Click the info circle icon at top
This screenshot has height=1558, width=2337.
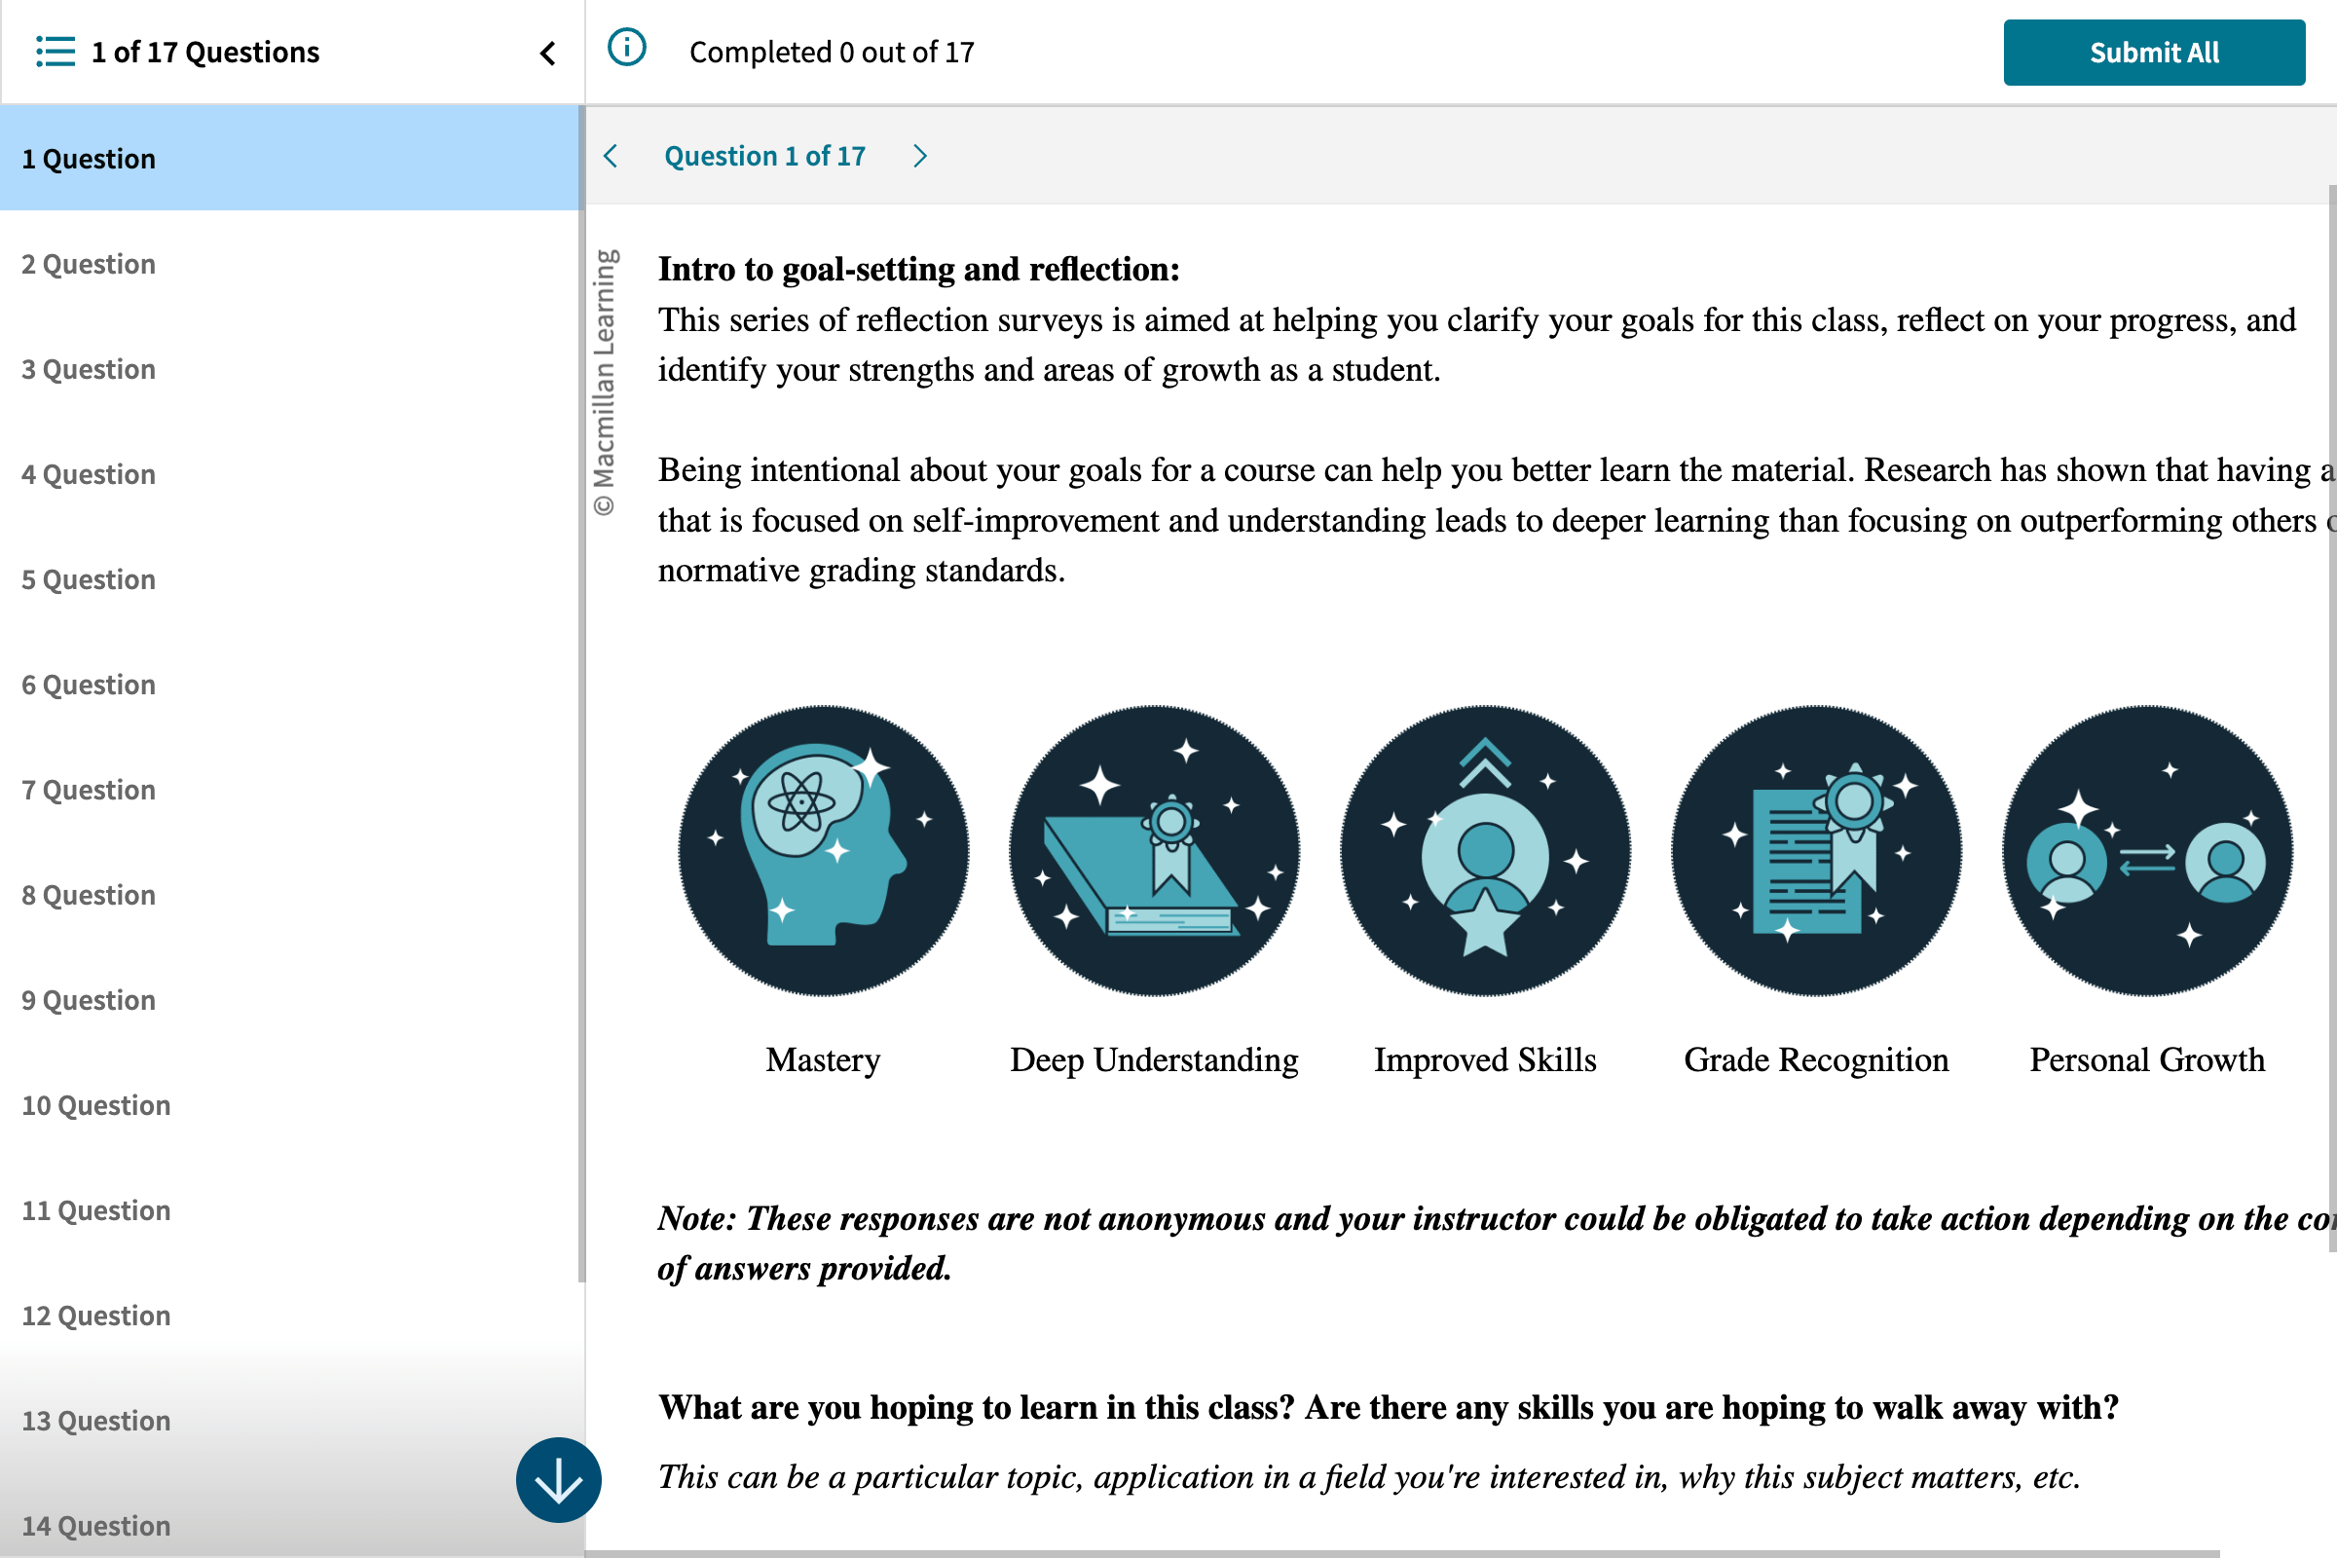pos(631,51)
